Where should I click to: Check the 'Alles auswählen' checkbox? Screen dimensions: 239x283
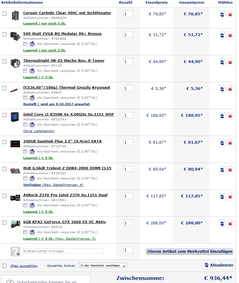click(4, 266)
